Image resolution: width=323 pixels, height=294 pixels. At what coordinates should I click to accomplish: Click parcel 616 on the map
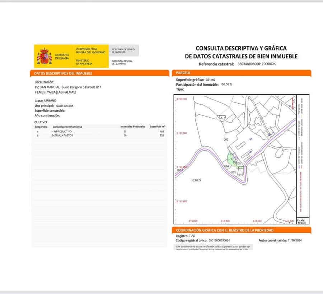click(241, 175)
